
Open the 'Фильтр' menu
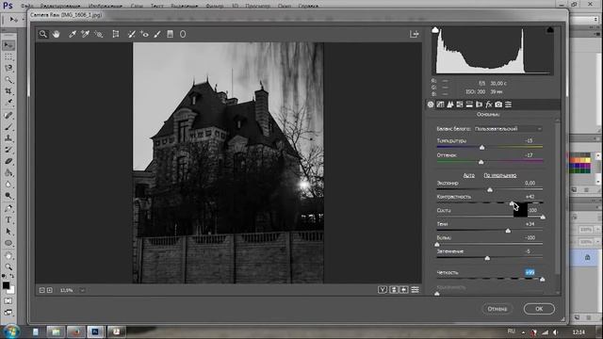[214, 6]
